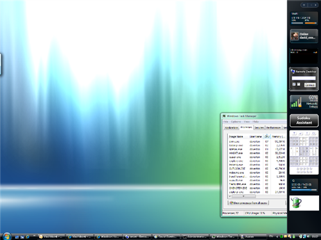This screenshot has height=240, width=321.
Task: Open the Windows Start orb
Action: 7,236
